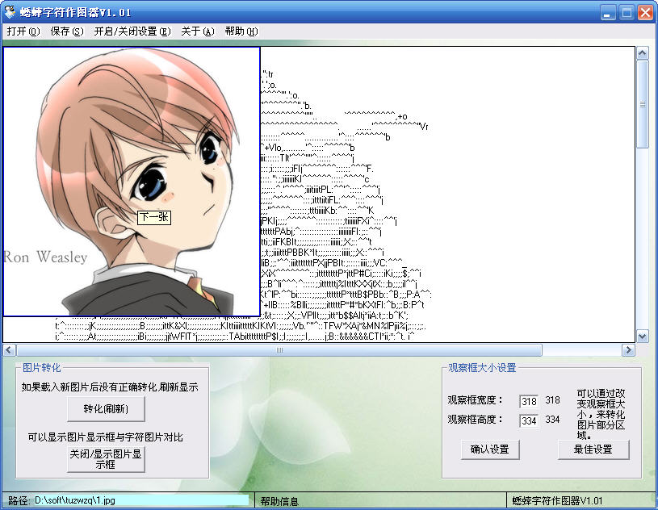Click the 观察框高度 input field

[529, 420]
